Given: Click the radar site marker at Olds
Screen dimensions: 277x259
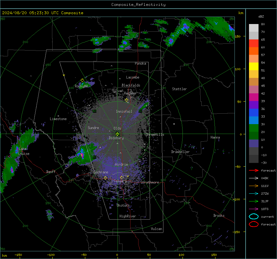Looking at the screenshot, I should click(117, 134).
